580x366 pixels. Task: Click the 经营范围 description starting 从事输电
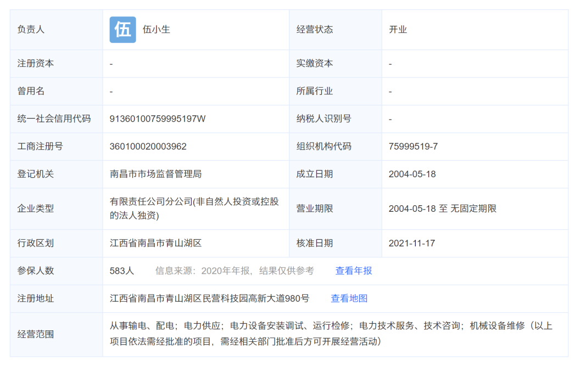[331, 334]
